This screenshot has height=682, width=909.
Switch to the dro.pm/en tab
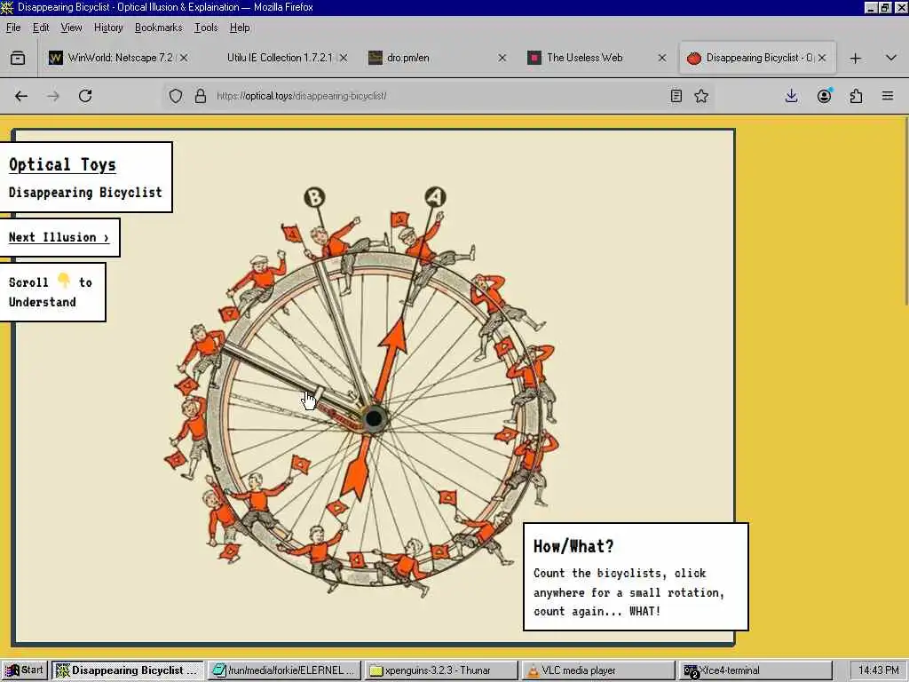(438, 58)
